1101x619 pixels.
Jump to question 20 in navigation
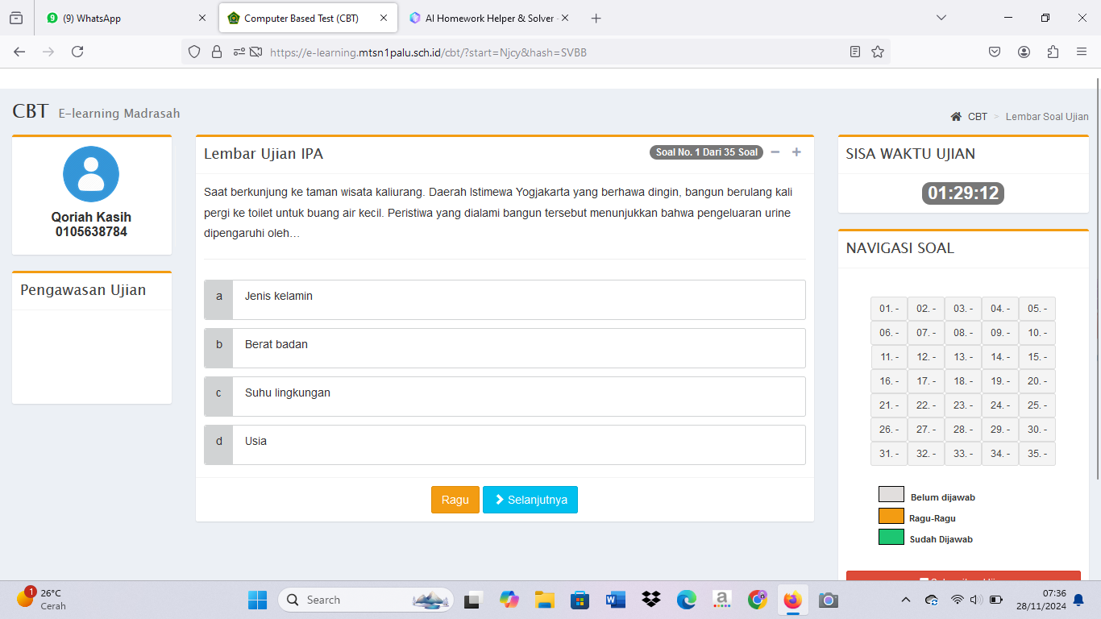(x=1037, y=381)
